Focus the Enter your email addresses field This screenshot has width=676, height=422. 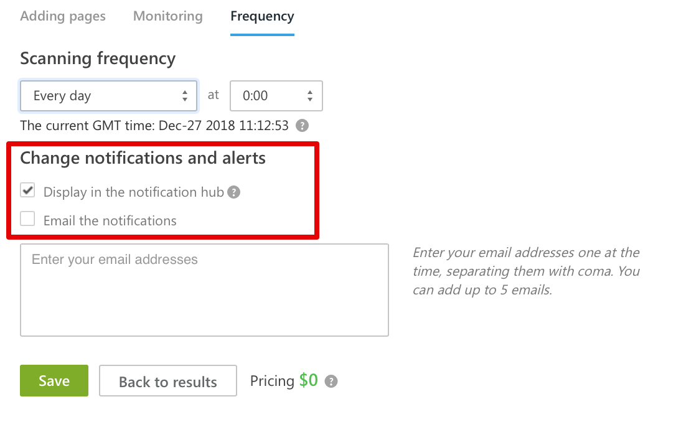point(204,290)
